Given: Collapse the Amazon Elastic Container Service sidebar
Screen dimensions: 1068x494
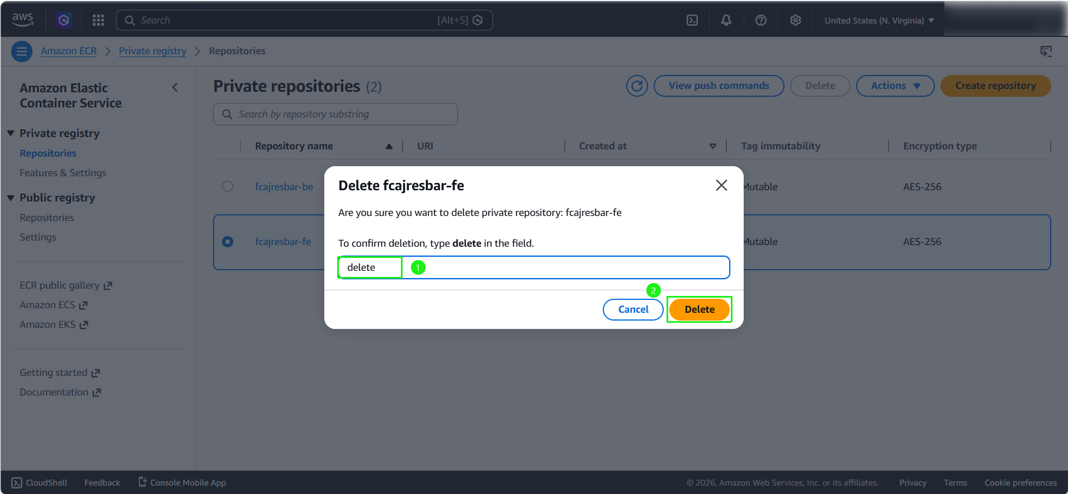Looking at the screenshot, I should (x=175, y=87).
